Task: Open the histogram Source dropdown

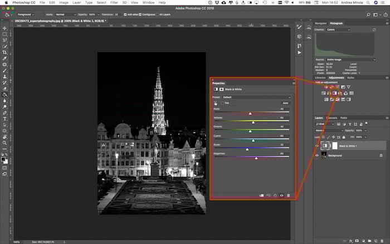Action: pos(350,60)
